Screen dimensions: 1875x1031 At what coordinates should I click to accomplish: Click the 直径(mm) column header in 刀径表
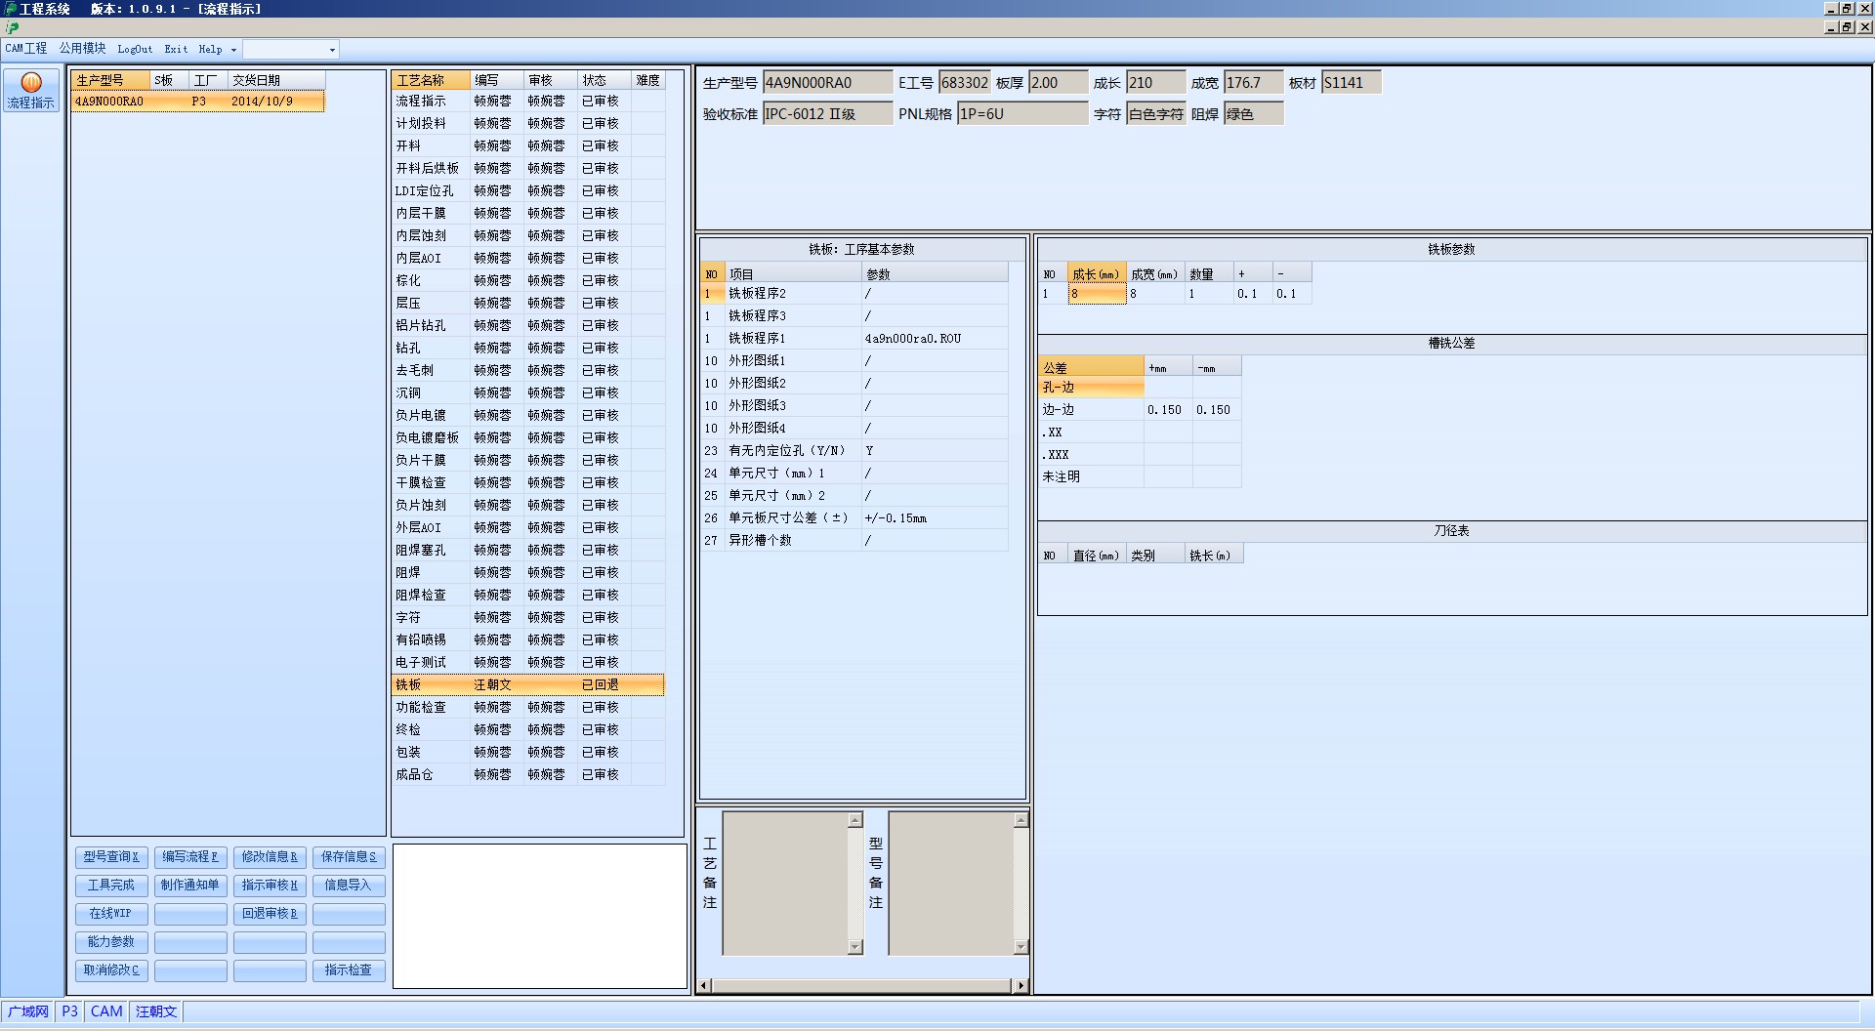tap(1097, 556)
